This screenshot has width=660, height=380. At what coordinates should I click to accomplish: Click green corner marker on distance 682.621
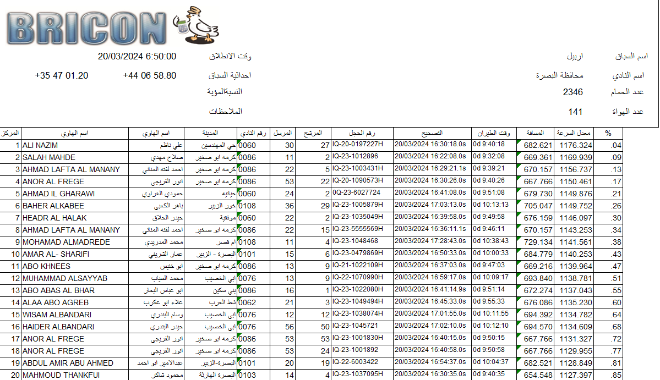click(518, 141)
